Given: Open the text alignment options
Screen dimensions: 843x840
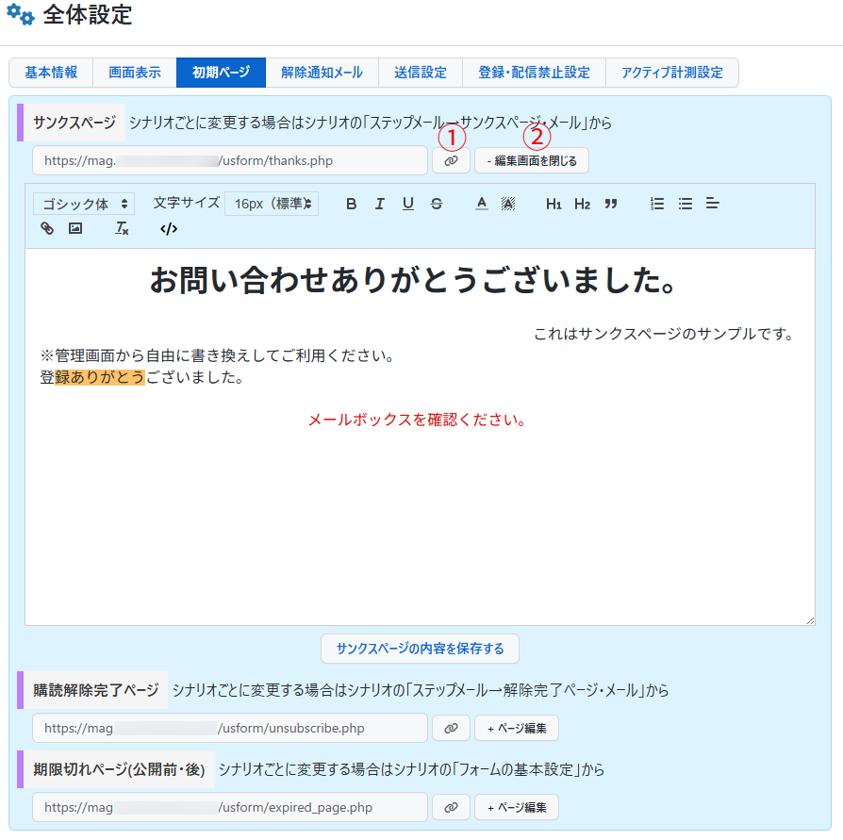Looking at the screenshot, I should 713,204.
